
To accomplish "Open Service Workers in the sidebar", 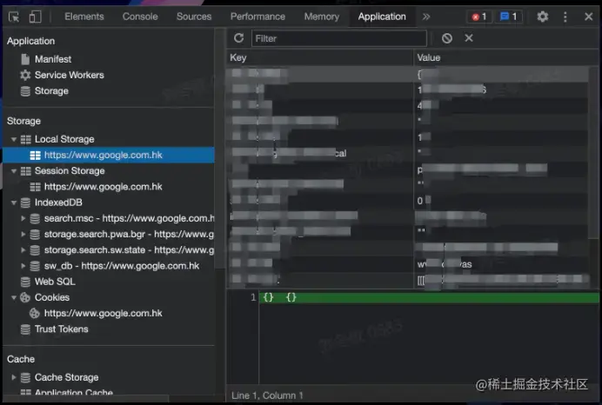I will click(70, 75).
